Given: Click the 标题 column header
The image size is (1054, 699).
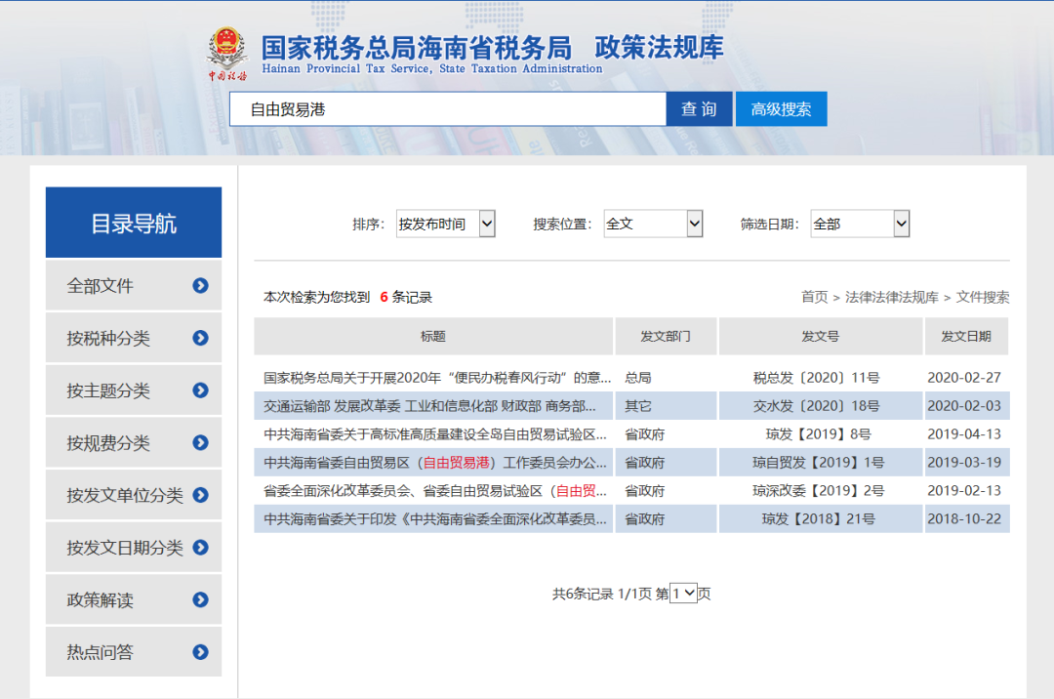Looking at the screenshot, I should click(x=433, y=336).
